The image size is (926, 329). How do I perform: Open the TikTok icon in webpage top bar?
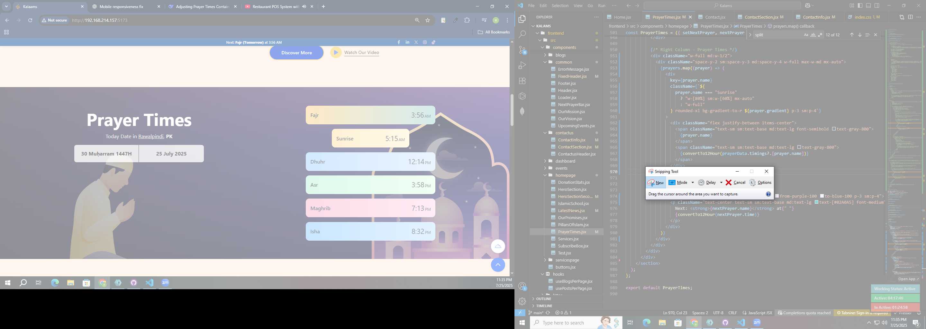pos(433,42)
